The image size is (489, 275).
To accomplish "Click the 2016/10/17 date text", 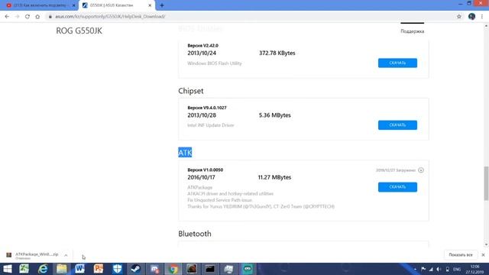I will [201, 177].
